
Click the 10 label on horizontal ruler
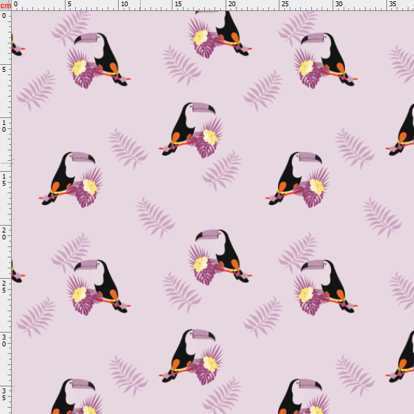(x=124, y=4)
